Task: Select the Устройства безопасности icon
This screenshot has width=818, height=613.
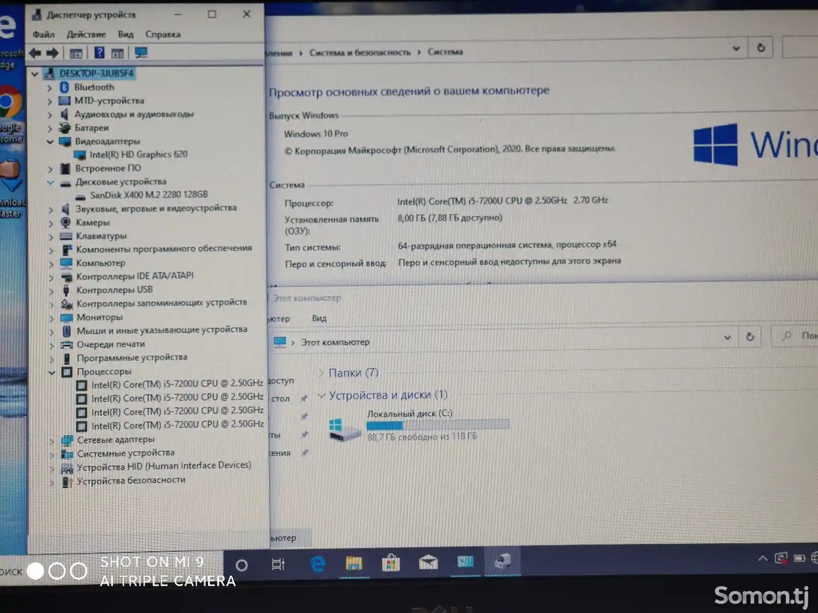Action: [67, 481]
